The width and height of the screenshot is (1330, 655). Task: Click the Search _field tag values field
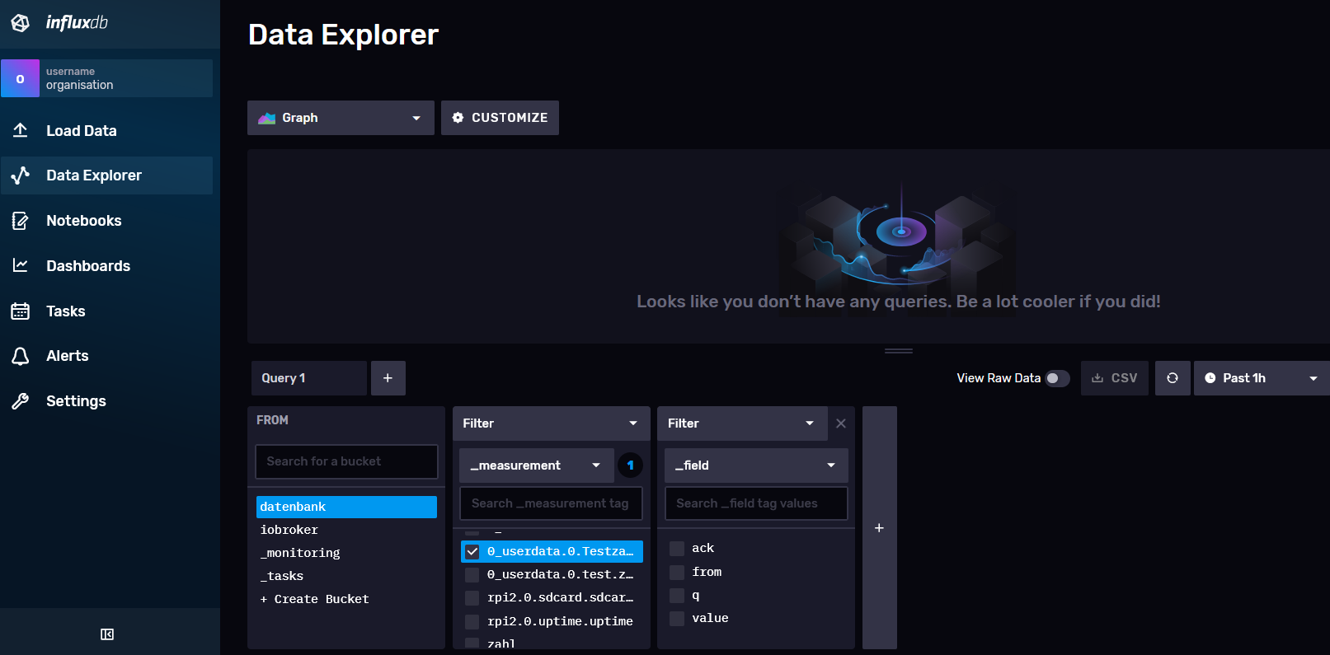pos(756,503)
